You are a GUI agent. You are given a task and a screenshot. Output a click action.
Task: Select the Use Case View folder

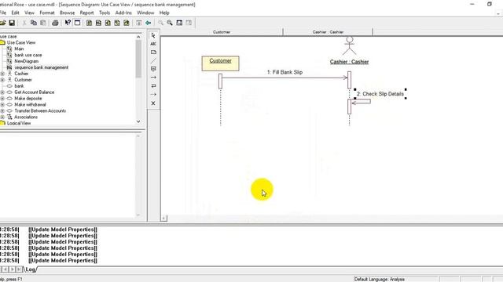(21, 42)
